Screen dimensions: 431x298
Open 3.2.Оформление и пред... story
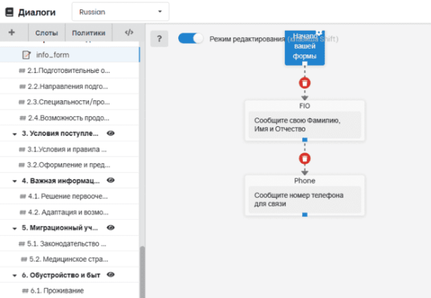tap(69, 165)
